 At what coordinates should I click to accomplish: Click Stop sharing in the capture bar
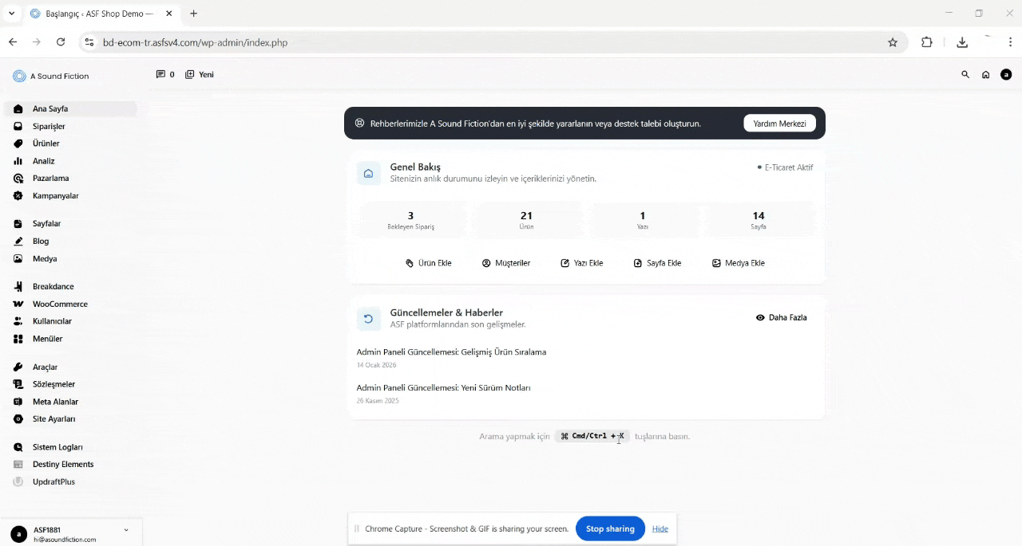point(610,528)
